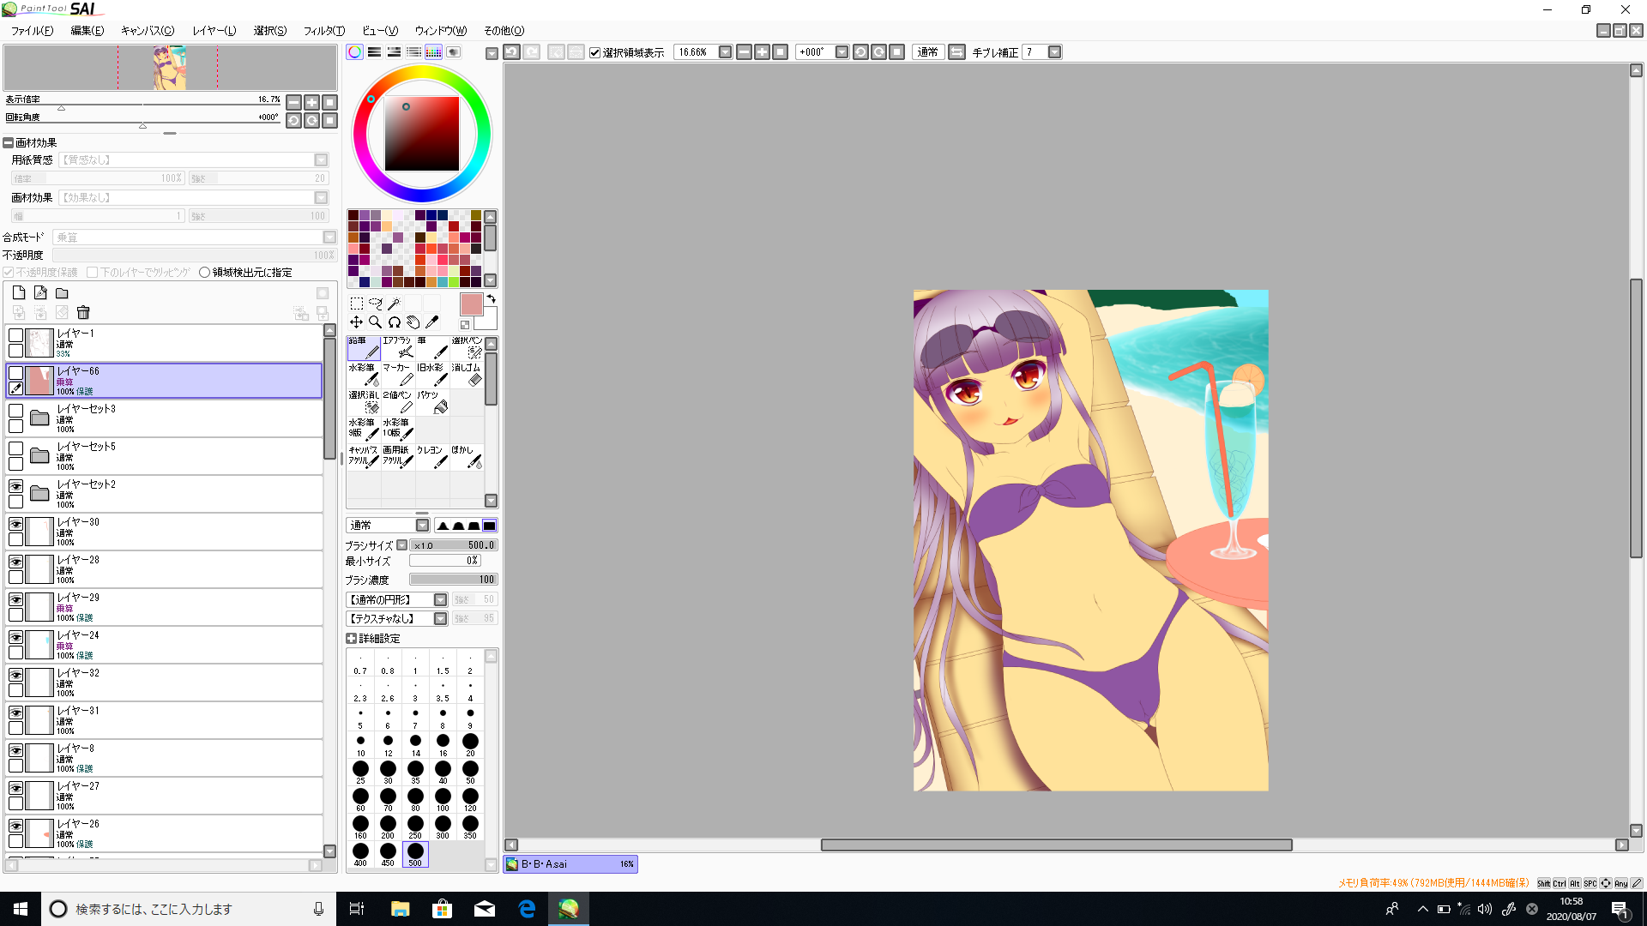Choose the クレヨン crayon tool
1647x926 pixels.
(x=432, y=457)
